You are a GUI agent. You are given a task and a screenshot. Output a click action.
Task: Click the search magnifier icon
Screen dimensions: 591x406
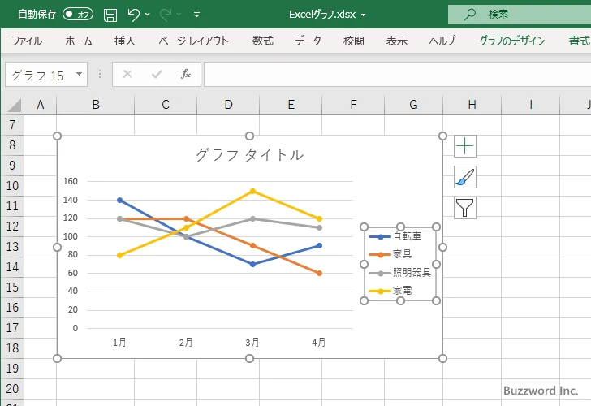469,15
